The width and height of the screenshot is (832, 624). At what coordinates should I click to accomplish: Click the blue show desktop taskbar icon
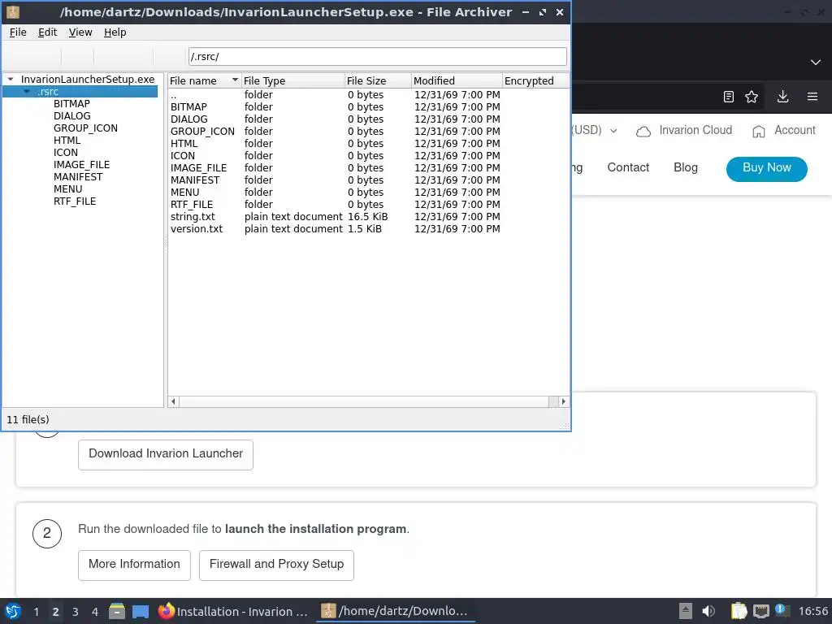click(141, 611)
